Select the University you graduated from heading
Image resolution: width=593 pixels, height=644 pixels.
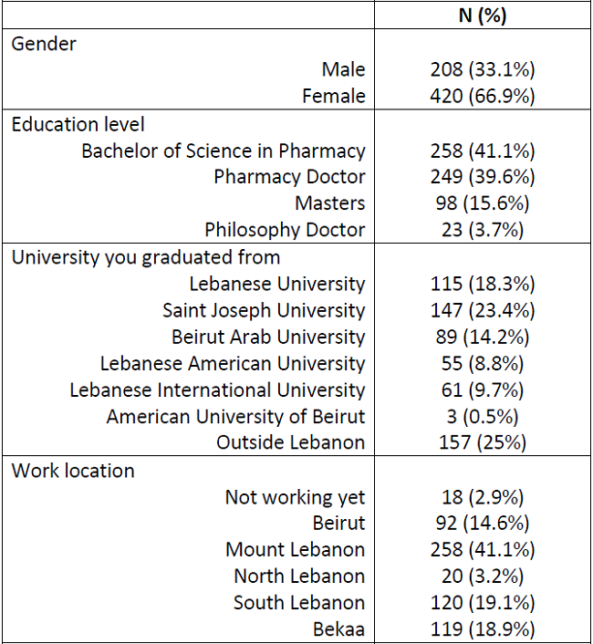pyautogui.click(x=146, y=257)
